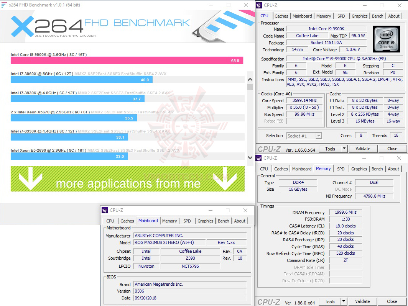
Task: Click Validate in the Memory CPU-Z window
Action: (x=362, y=301)
